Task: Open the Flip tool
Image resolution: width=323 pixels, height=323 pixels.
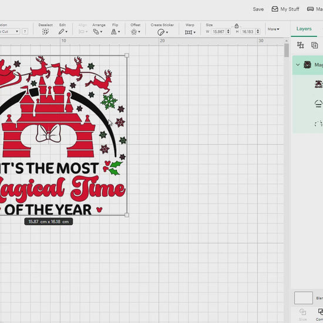Action: 113,32
